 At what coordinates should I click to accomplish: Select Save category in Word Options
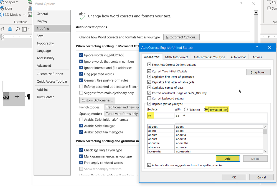[52, 36]
